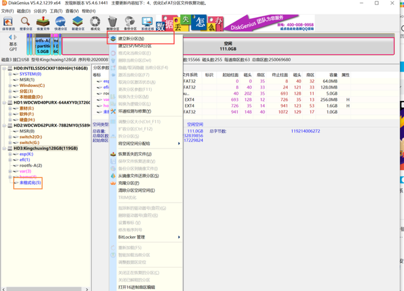Click the 文件系统 column header
This screenshot has height=291, width=404.
[x=190, y=75]
